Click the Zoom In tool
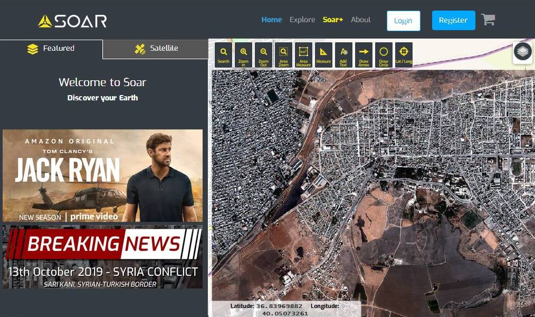 pyautogui.click(x=243, y=54)
